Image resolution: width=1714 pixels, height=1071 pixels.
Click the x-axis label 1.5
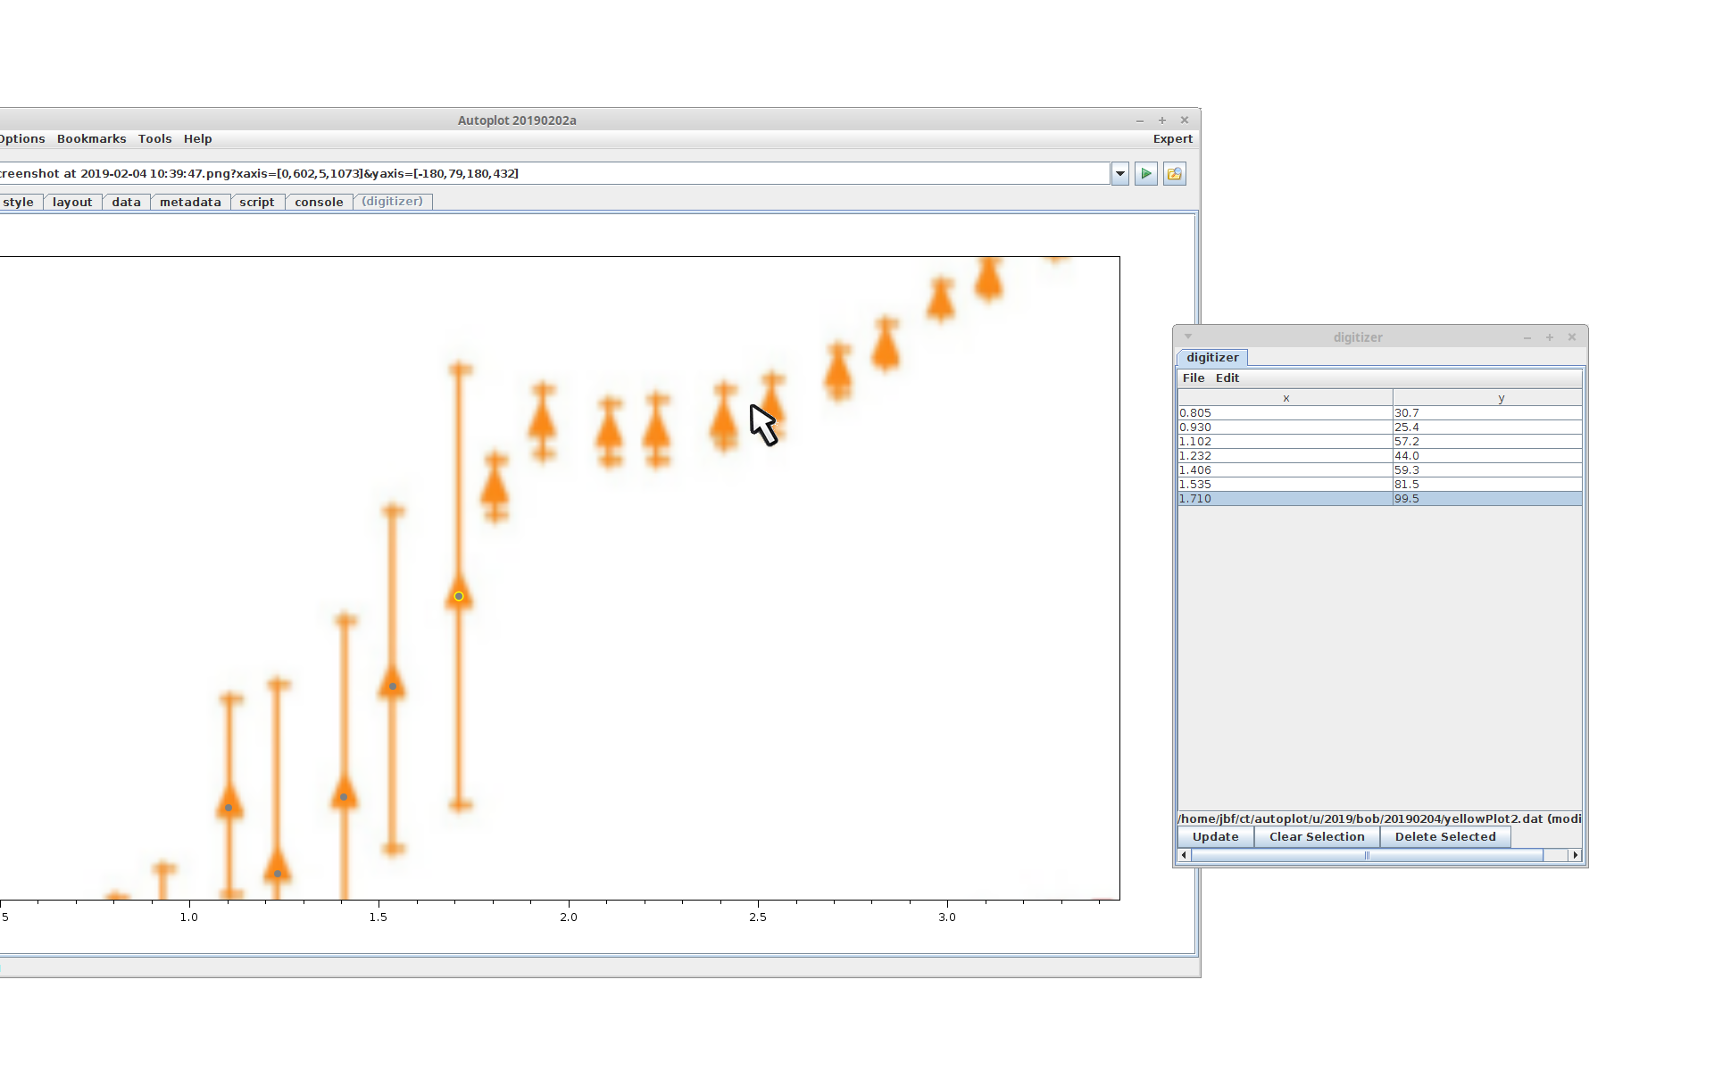379,917
